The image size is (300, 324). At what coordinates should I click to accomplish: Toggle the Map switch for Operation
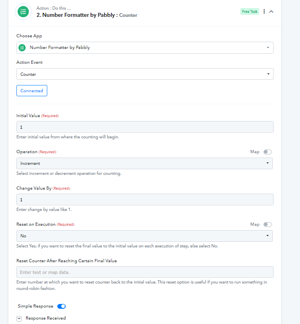pos(268,152)
